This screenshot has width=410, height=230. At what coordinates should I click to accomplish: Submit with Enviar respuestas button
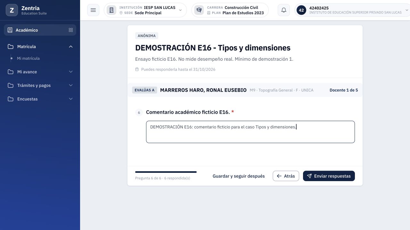pyautogui.click(x=329, y=176)
